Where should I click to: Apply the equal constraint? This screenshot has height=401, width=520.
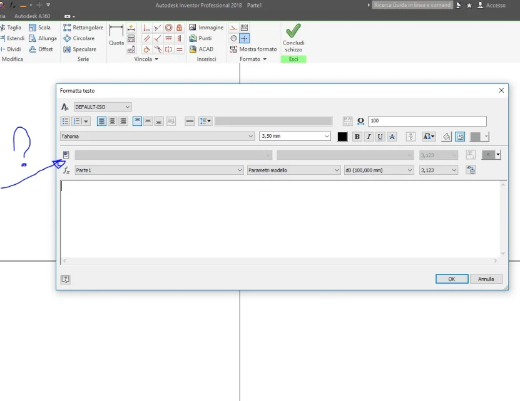tap(180, 49)
